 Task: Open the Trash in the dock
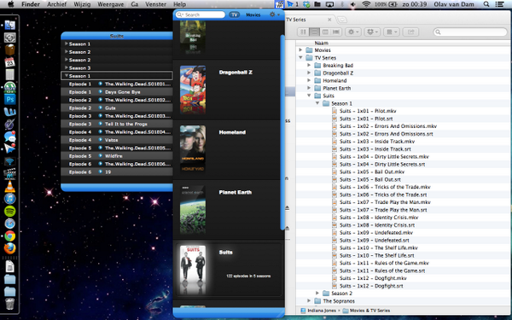tap(9, 304)
